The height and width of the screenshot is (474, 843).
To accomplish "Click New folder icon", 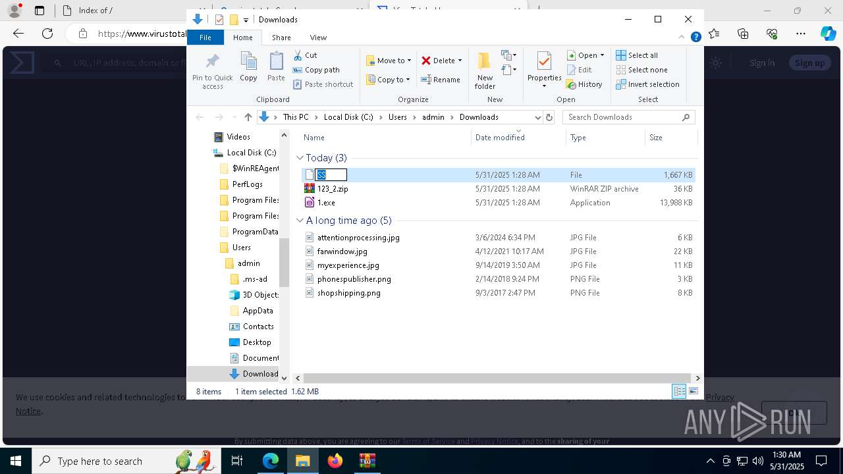I will 485,61.
